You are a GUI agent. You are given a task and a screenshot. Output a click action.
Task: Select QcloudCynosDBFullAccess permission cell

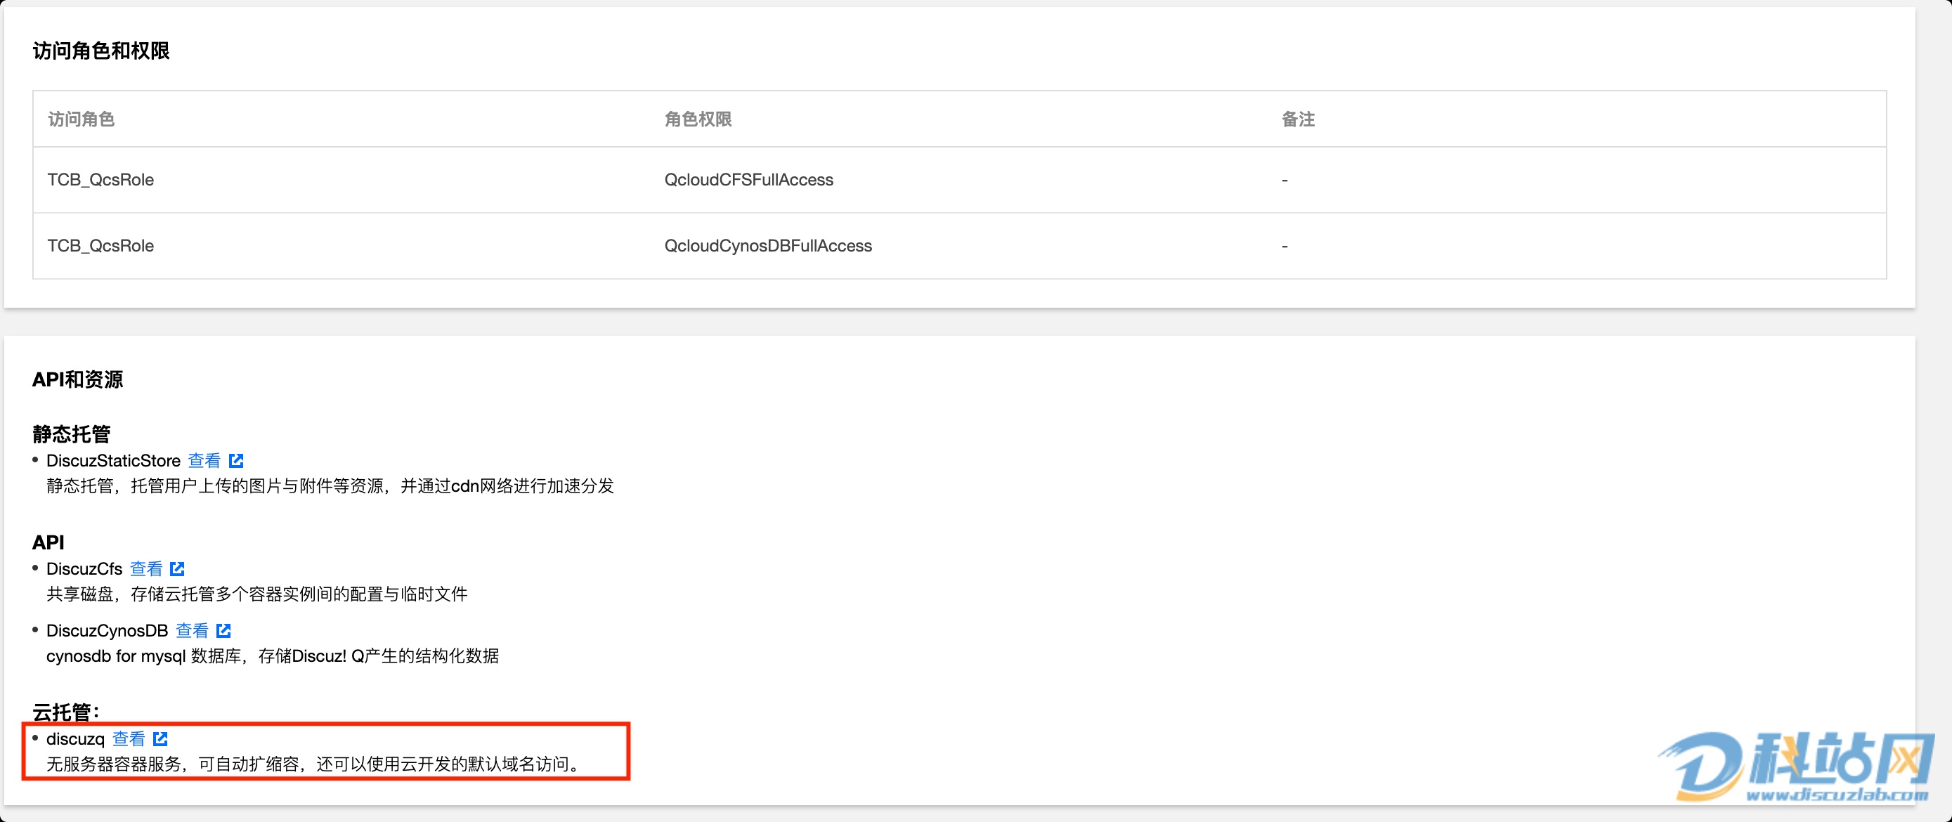tap(767, 245)
